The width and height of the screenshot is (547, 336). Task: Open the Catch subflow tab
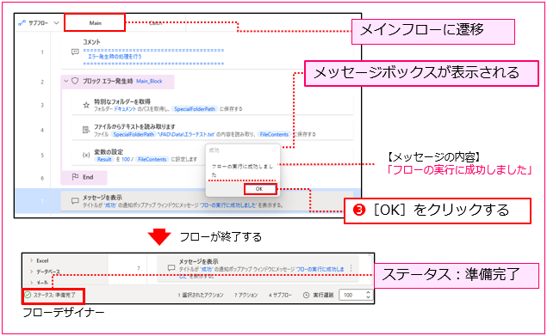156,23
